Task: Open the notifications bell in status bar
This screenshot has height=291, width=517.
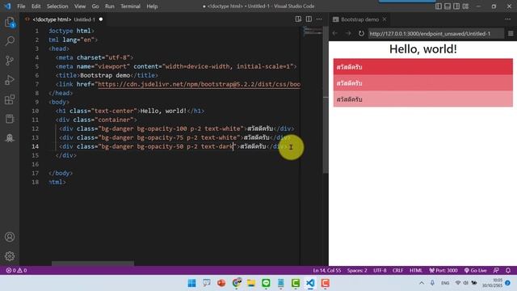Action: pyautogui.click(x=508, y=270)
